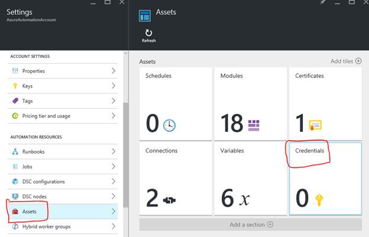Click the red Assets toolbox icon
The width and height of the screenshot is (369, 237).
click(x=15, y=211)
